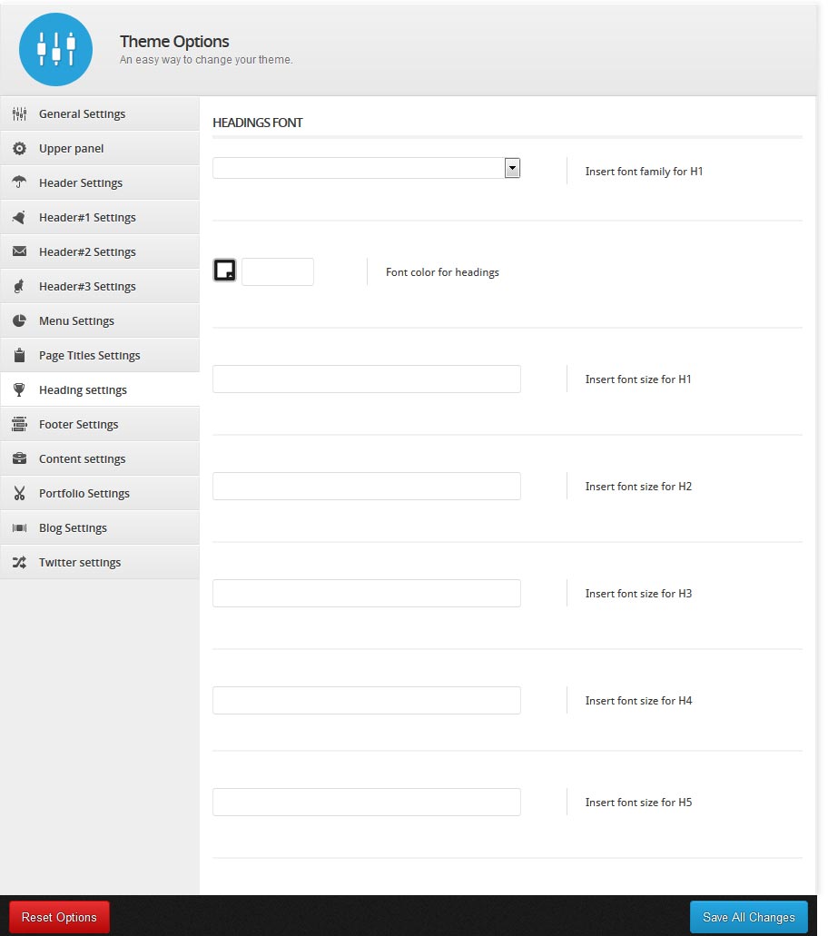Click the Save All Changes button

pos(749,917)
